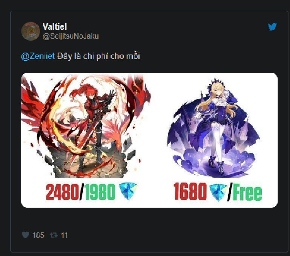
Task: Like the tweet with the heart icon
Action: (x=26, y=235)
